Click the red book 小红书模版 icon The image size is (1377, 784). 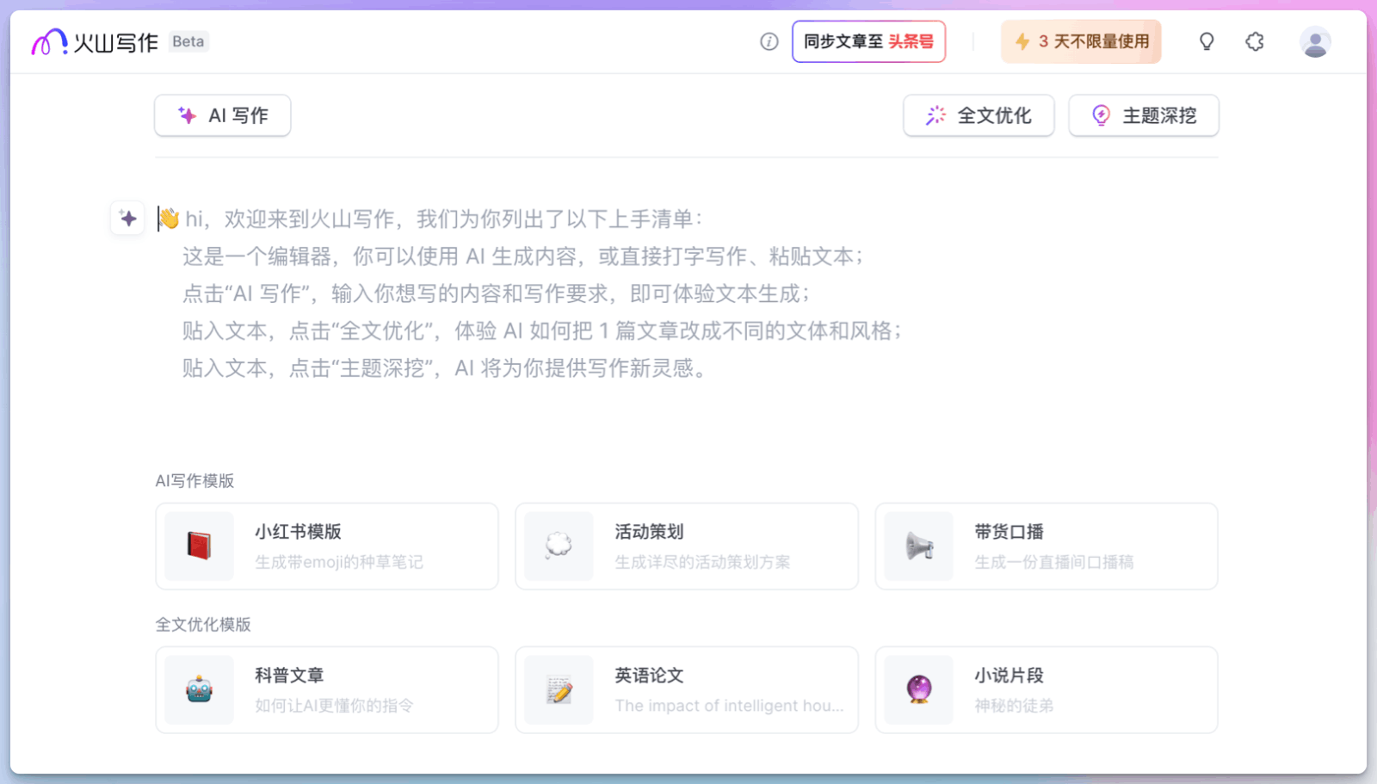[x=199, y=546]
